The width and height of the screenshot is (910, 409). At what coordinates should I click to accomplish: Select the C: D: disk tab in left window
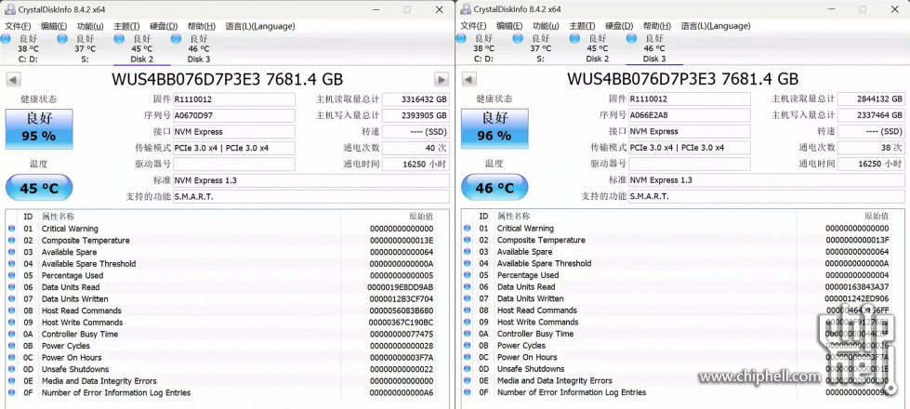tap(29, 48)
